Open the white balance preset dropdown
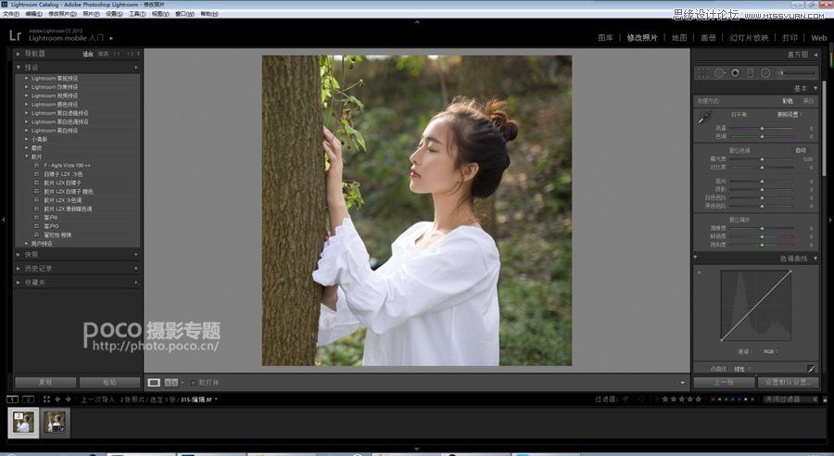This screenshot has width=834, height=456. click(x=790, y=114)
